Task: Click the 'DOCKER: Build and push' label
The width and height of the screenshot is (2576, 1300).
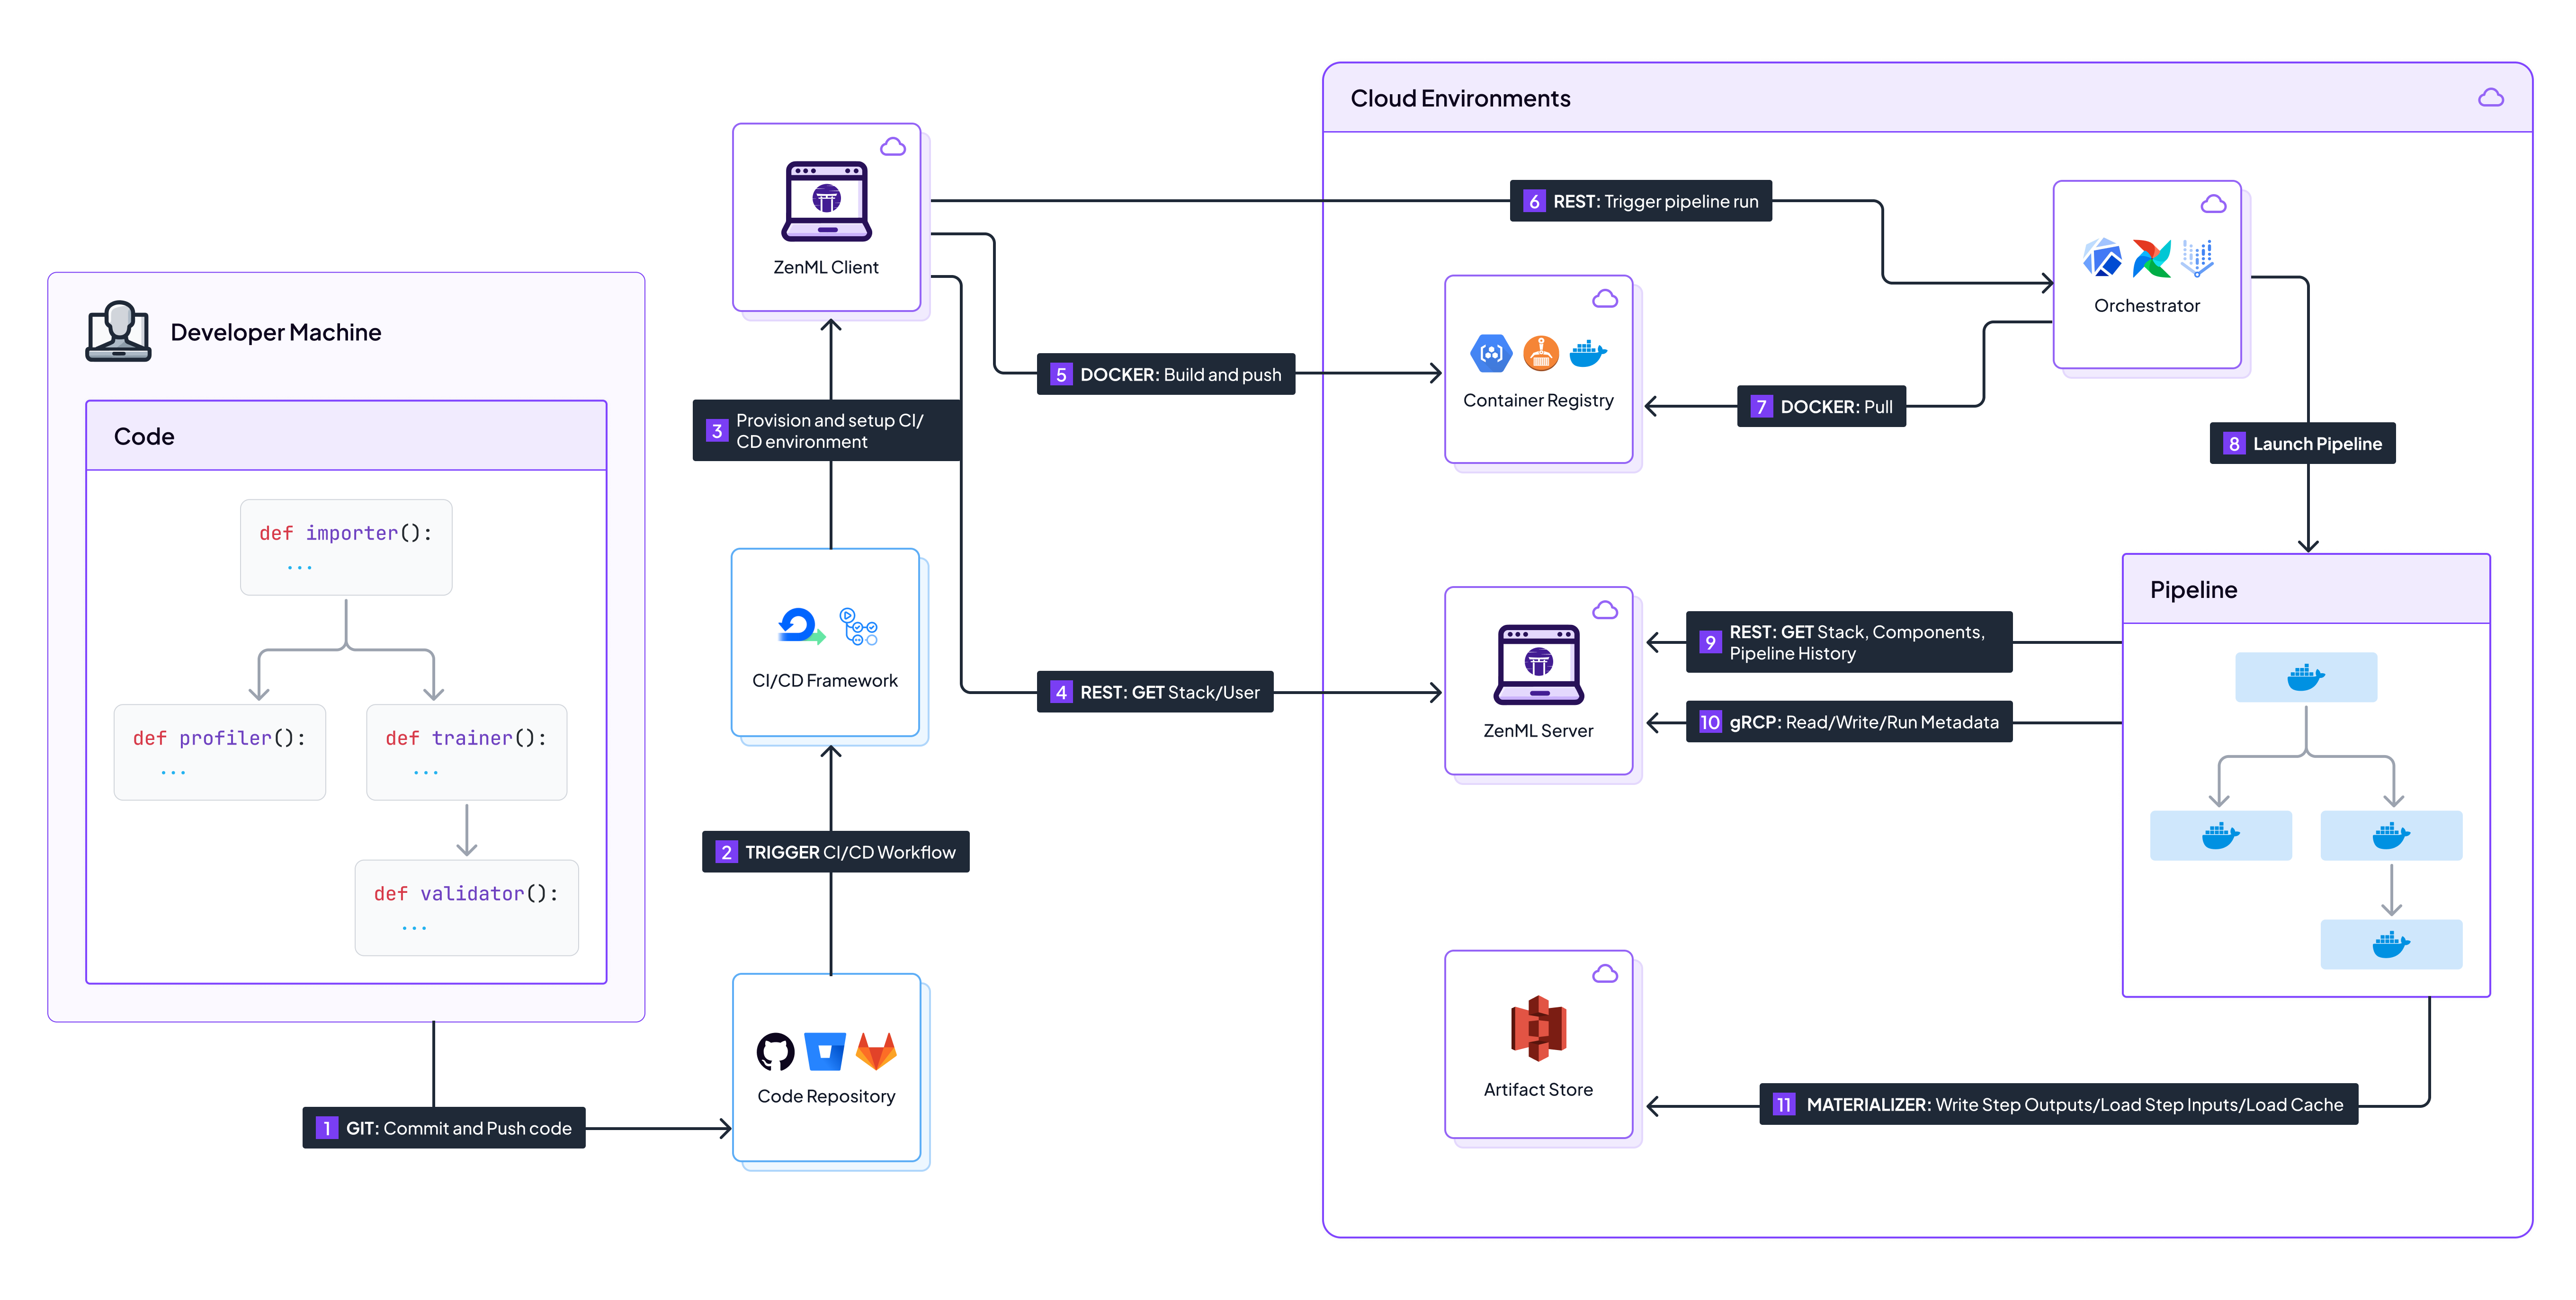Action: 1165,374
